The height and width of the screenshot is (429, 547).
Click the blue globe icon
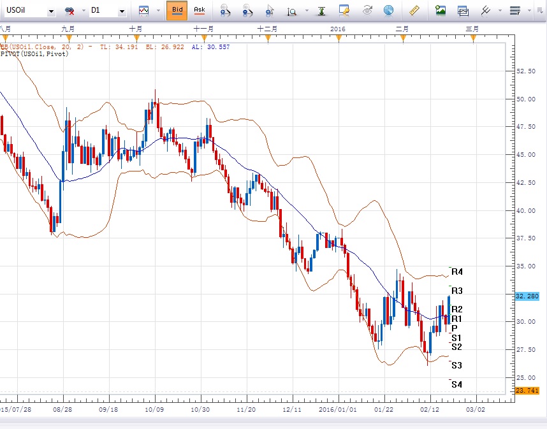[x=388, y=10]
